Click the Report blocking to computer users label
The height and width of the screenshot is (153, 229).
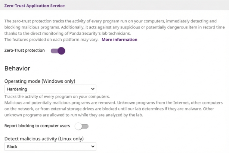point(37,126)
